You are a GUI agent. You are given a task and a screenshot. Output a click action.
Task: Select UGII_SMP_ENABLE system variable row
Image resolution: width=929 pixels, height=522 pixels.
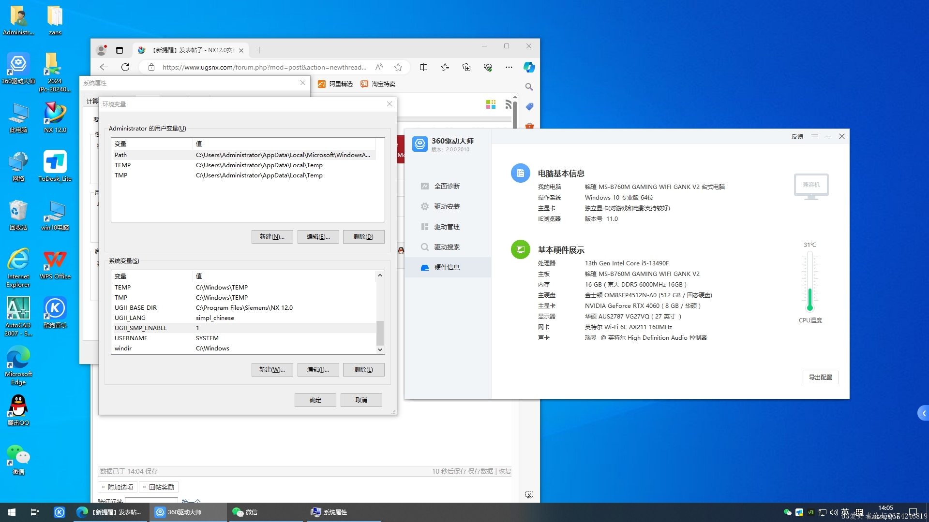tap(243, 328)
